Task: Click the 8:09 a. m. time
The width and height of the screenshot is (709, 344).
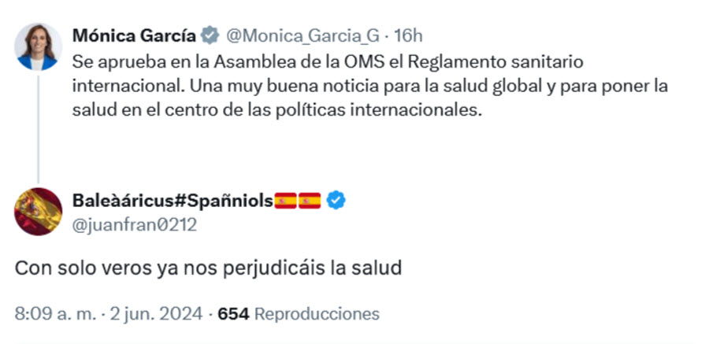Action: click(x=53, y=313)
